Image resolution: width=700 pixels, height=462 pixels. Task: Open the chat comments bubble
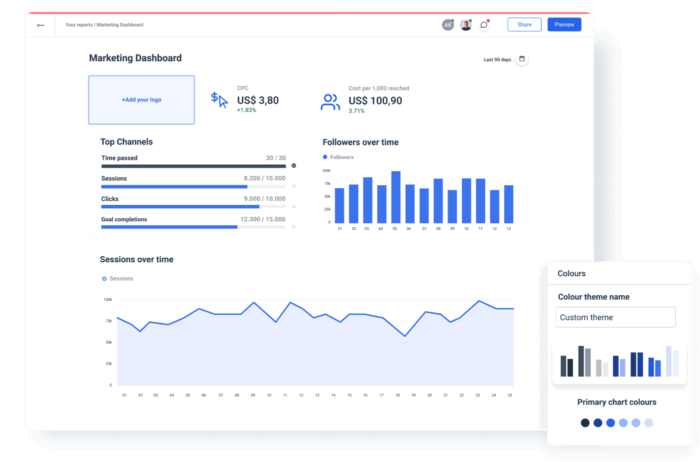pyautogui.click(x=483, y=24)
